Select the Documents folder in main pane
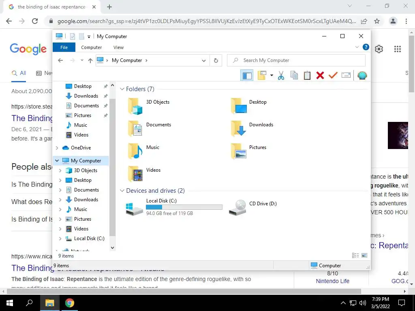Image resolution: width=415 pixels, height=311 pixels. [x=150, y=128]
